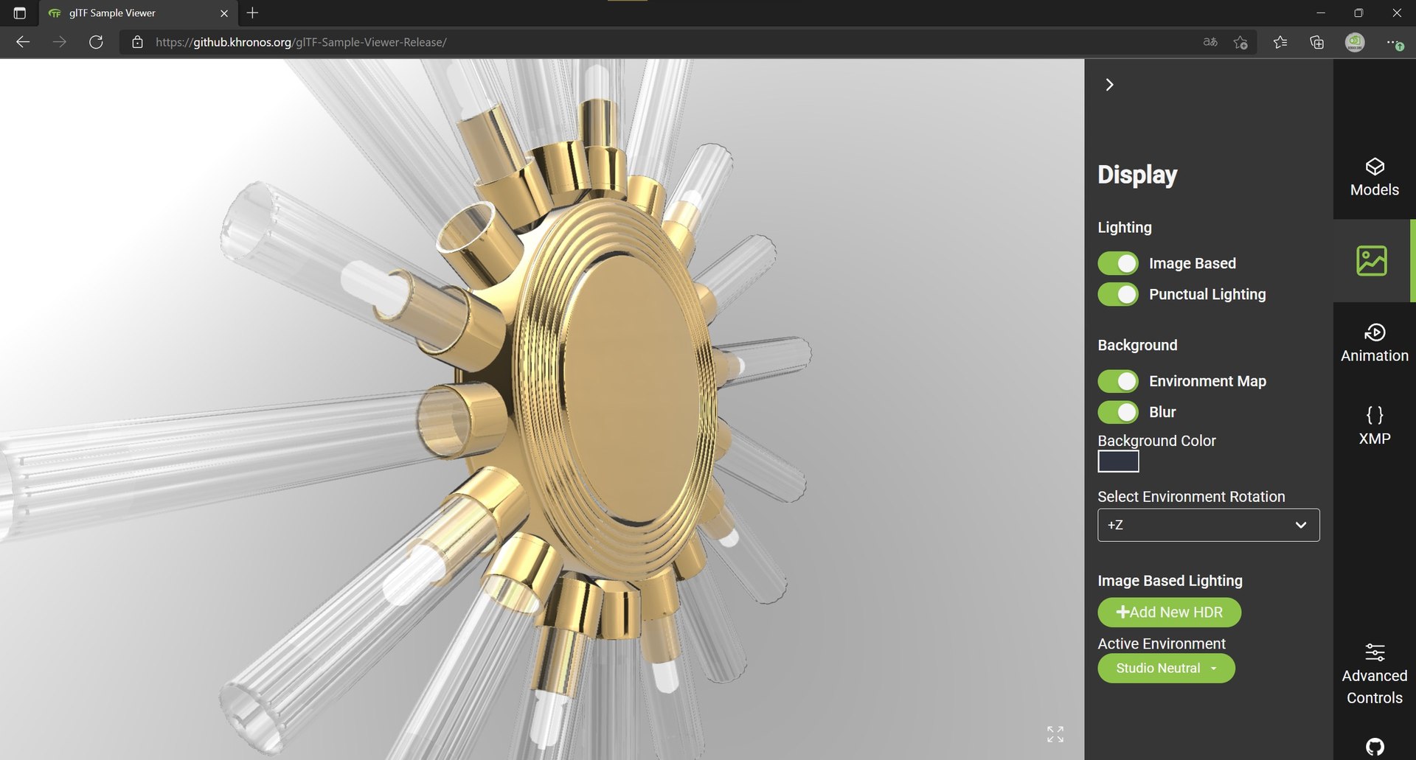The image size is (1416, 760).
Task: Open the Advanced Controls tab
Action: point(1374,674)
